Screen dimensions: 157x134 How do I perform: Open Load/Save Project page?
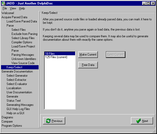point(23,46)
